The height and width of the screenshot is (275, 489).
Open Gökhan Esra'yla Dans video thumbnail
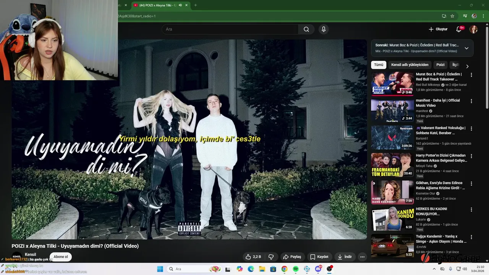[x=392, y=193]
